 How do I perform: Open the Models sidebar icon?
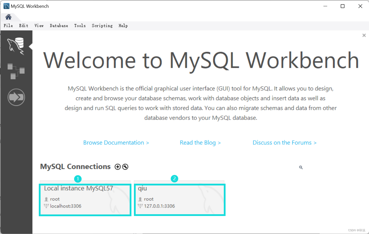point(16,71)
